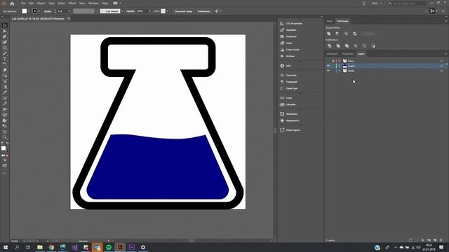Close the Lab bottle document tab

pos(69,19)
